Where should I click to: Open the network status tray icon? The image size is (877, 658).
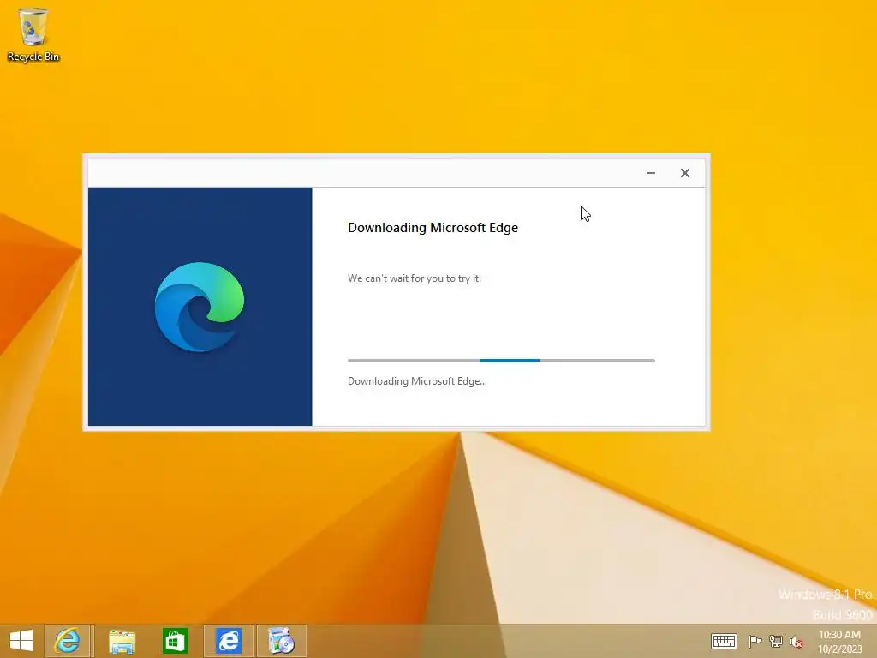point(776,641)
